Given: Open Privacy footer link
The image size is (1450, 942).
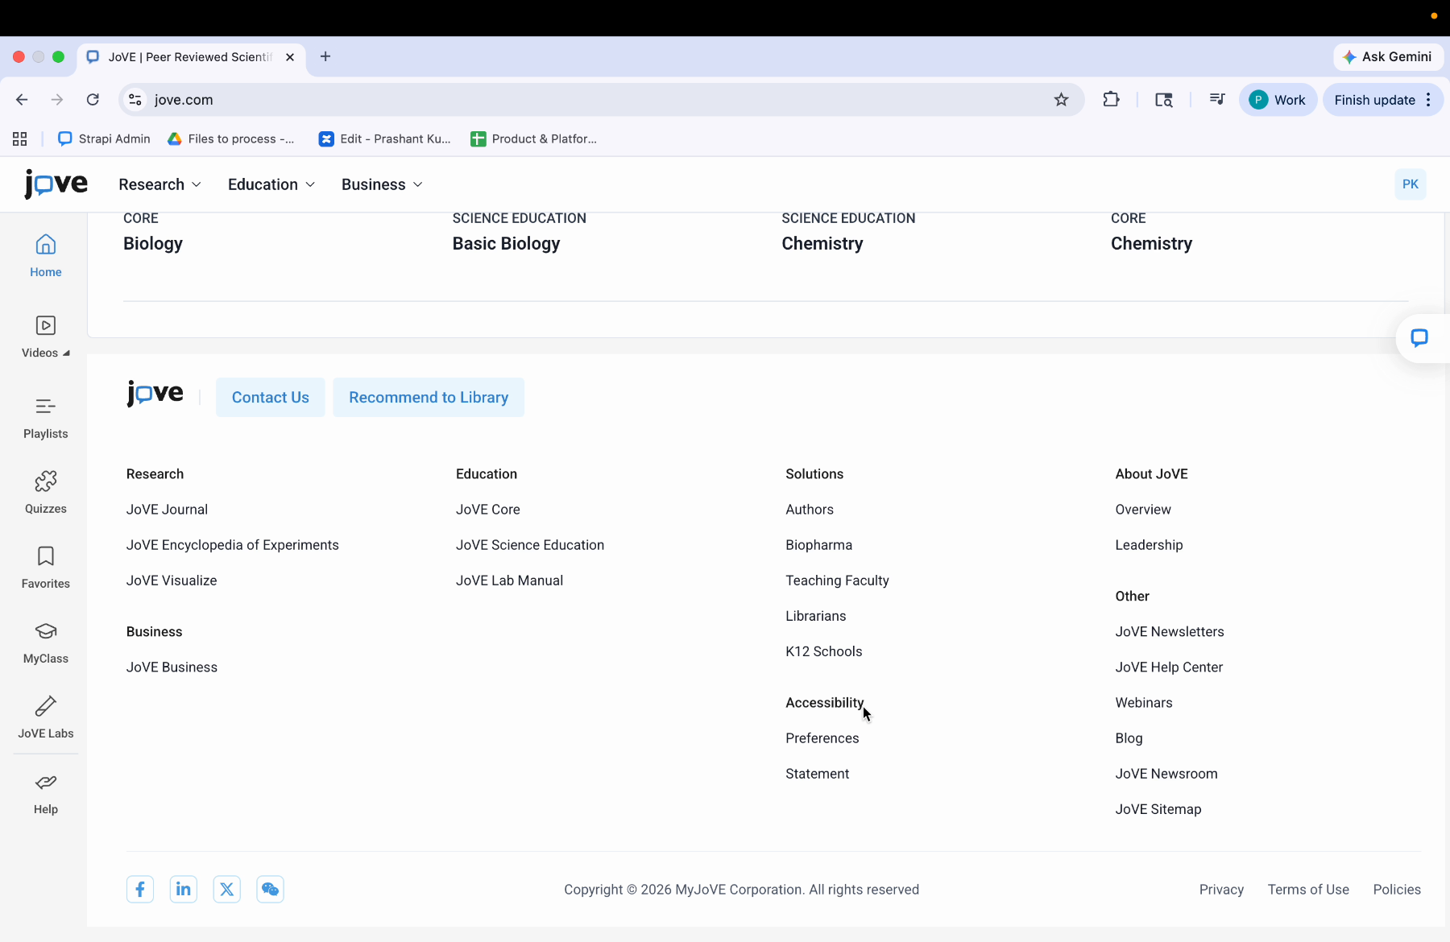Looking at the screenshot, I should click(x=1221, y=890).
